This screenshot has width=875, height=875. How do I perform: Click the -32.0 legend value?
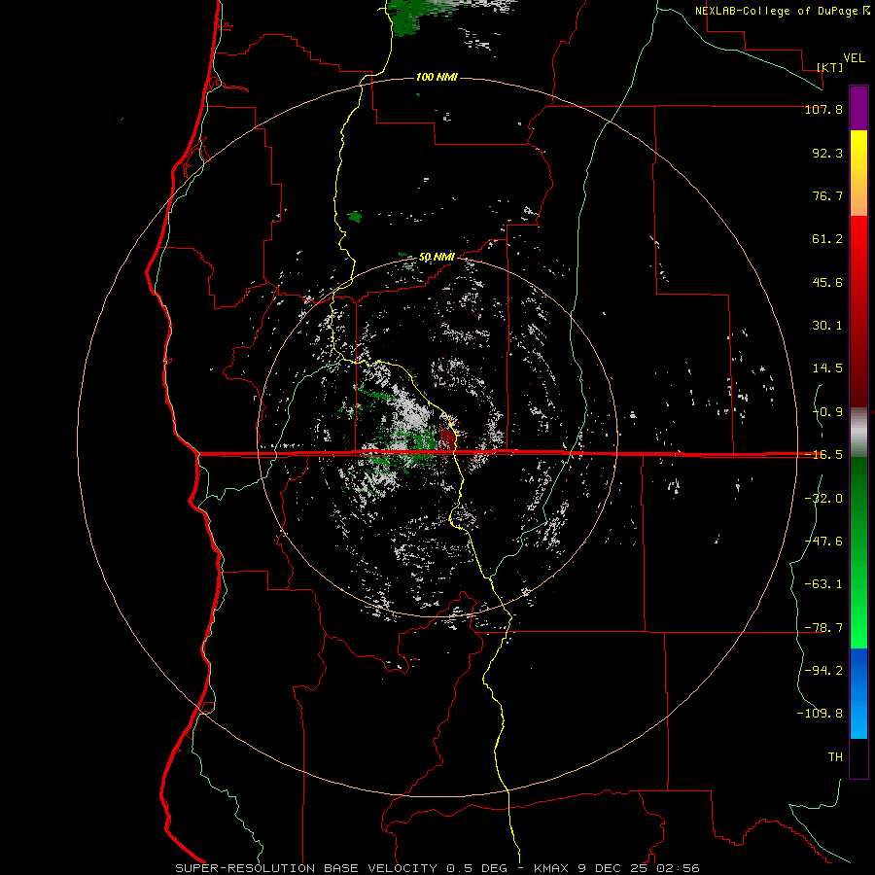point(823,499)
